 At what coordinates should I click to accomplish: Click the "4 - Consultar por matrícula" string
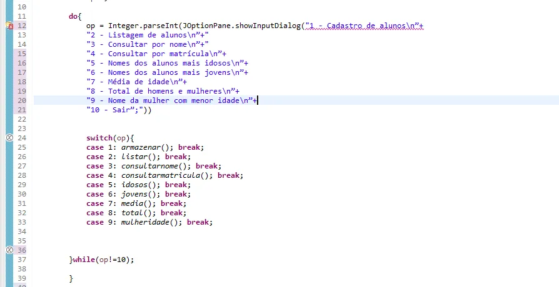tap(154, 54)
